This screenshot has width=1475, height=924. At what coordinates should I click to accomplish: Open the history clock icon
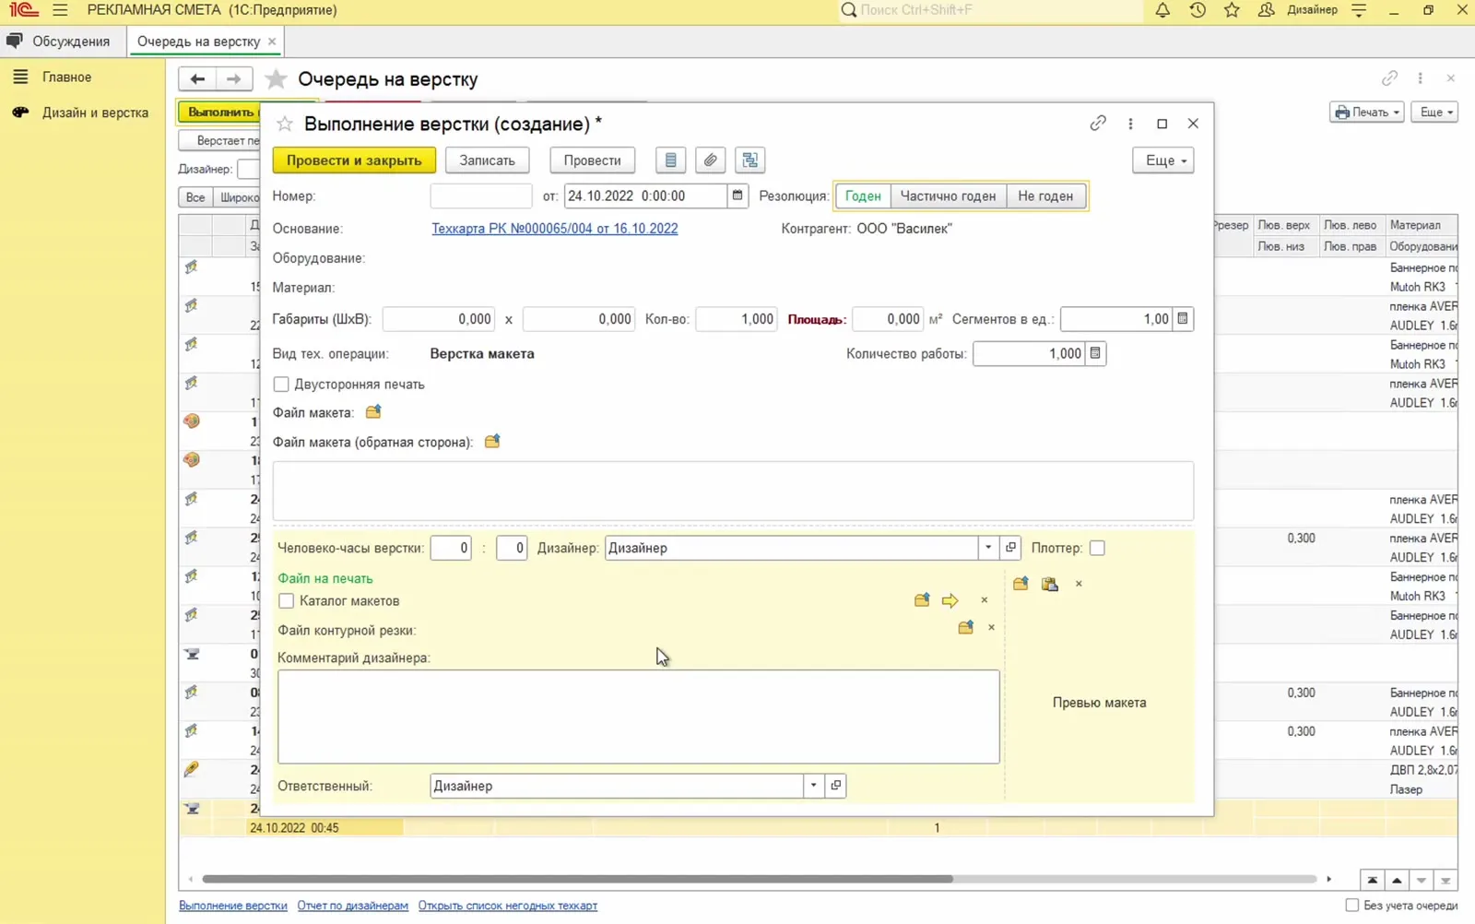coord(1198,10)
